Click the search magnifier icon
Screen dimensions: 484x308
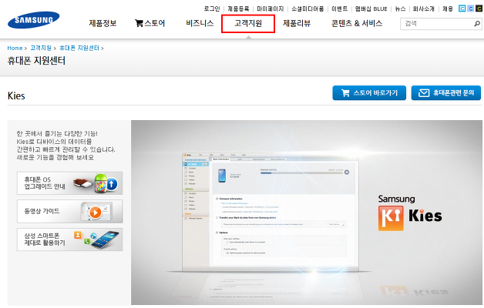coord(477,23)
